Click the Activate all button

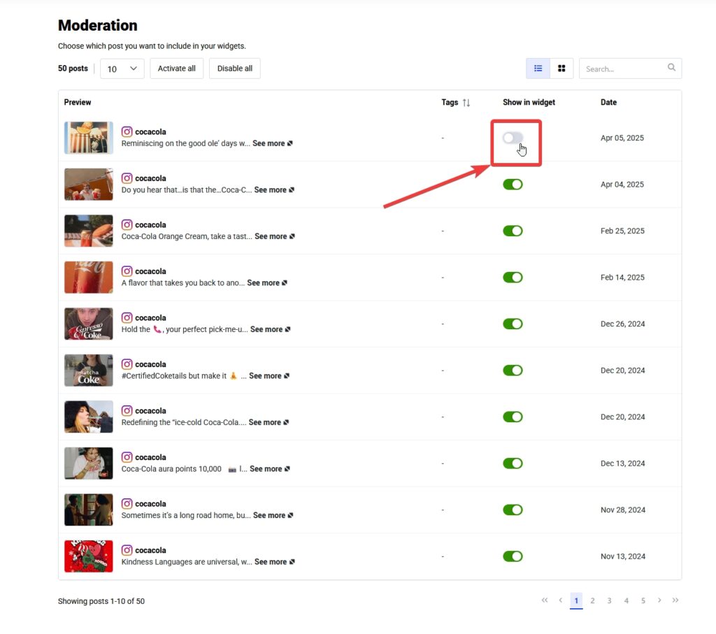click(176, 69)
